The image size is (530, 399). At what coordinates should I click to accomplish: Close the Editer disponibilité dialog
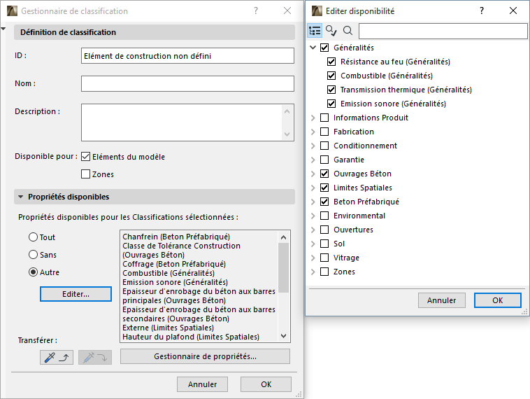(513, 10)
